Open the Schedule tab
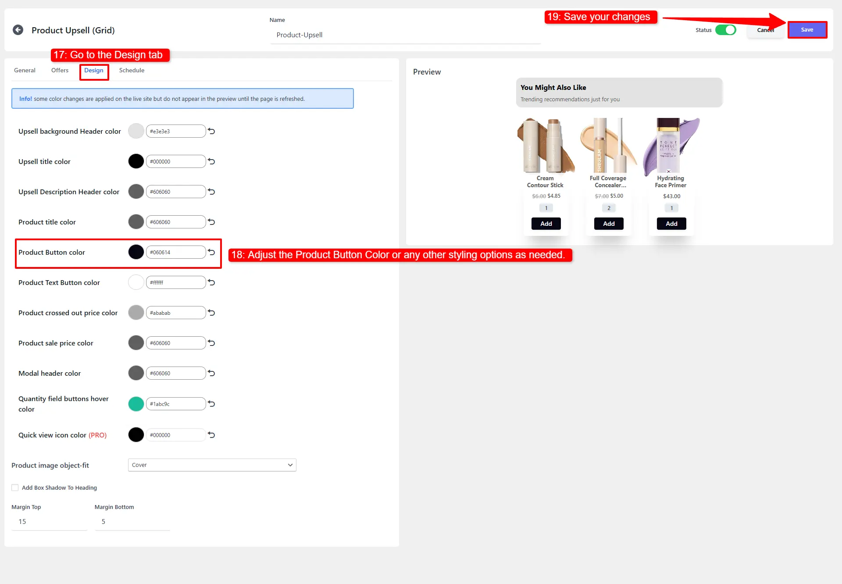This screenshot has height=584, width=842. click(x=132, y=70)
